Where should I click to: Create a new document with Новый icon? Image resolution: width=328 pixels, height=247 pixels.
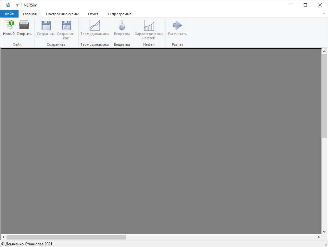click(9, 25)
